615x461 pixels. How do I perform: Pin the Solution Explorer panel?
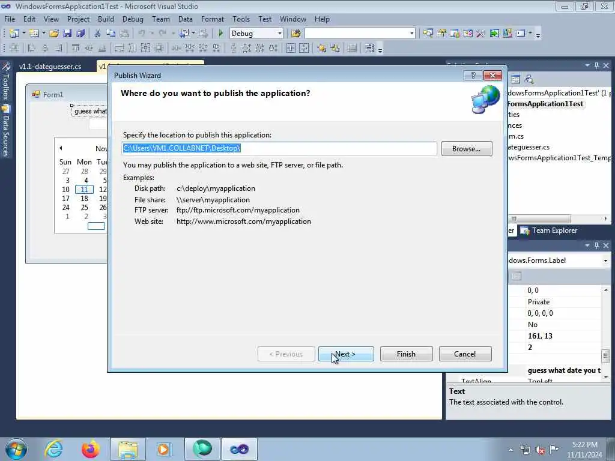596,65
